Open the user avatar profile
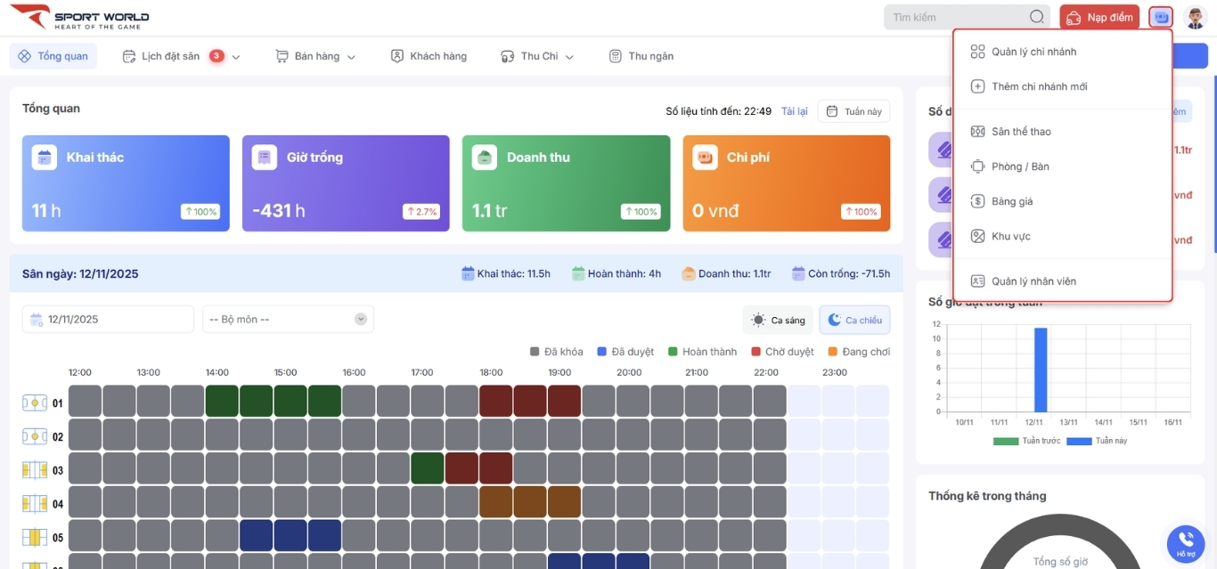Viewport: 1217px width, 569px height. tap(1195, 17)
